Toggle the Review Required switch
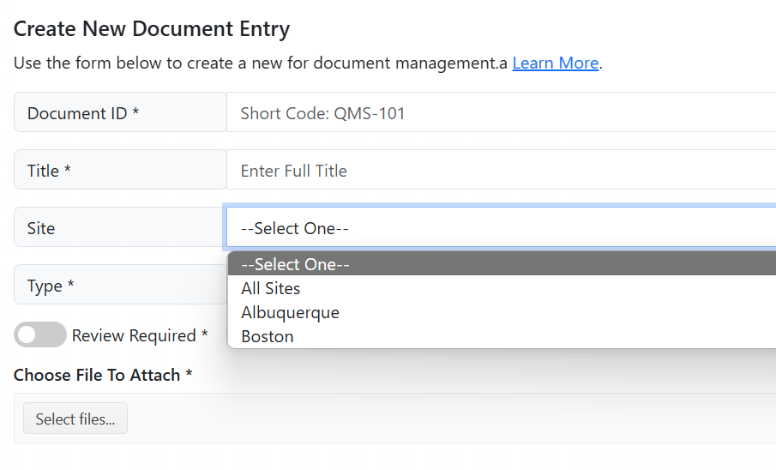This screenshot has height=470, width=776. coord(40,334)
